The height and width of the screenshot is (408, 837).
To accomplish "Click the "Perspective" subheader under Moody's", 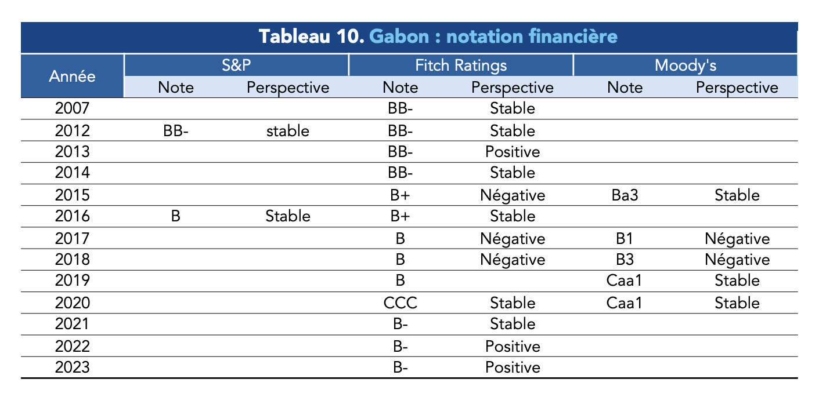I will (737, 88).
